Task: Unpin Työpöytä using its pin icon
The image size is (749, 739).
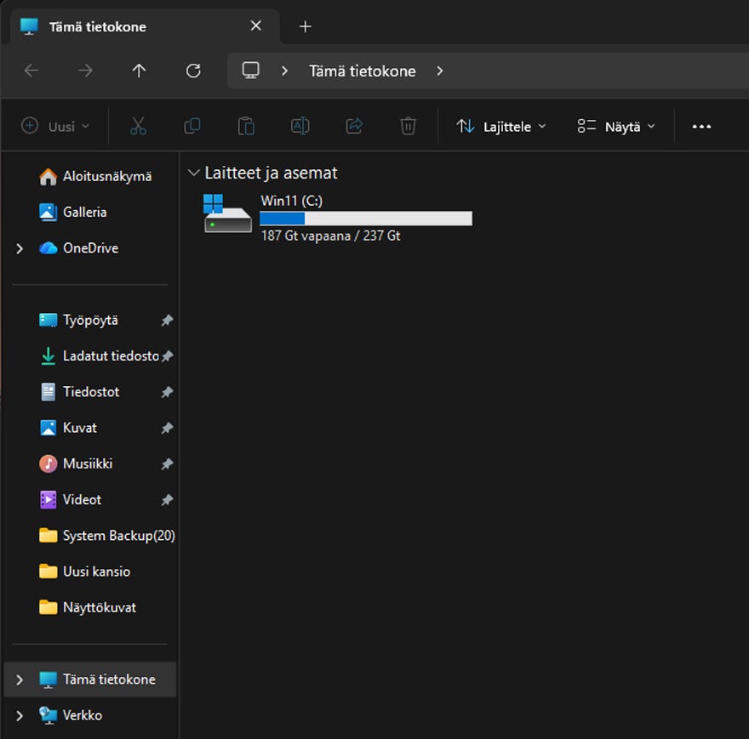Action: click(167, 321)
